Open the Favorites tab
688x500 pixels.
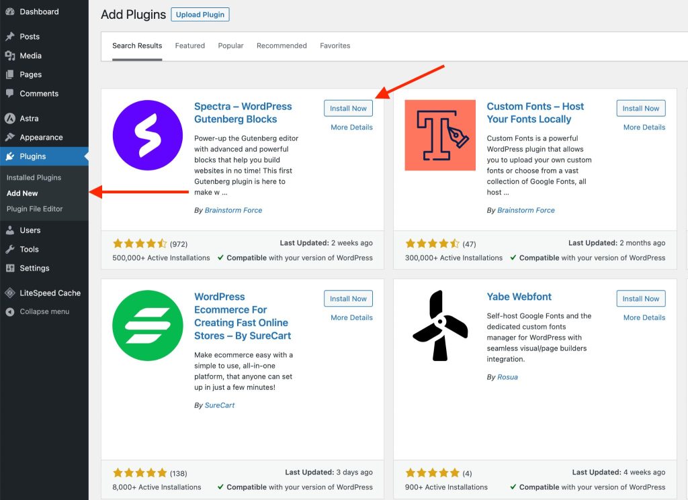[x=335, y=46]
